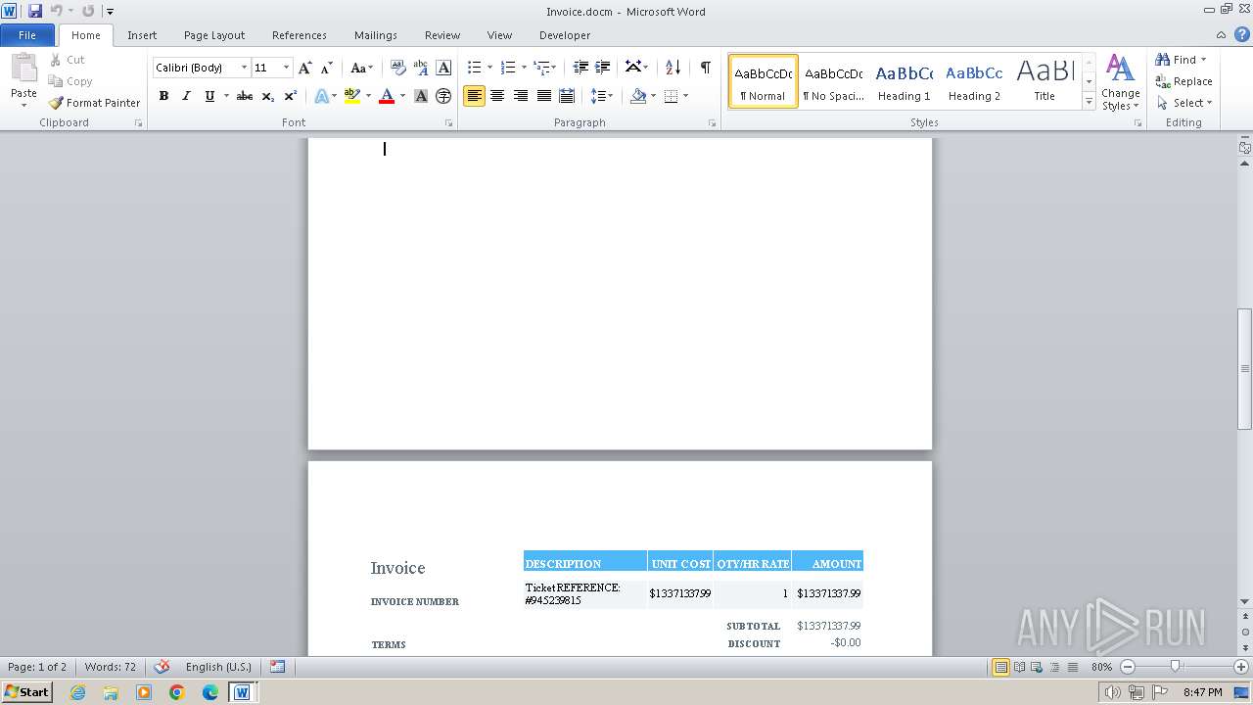Apply the No Spacing style

tap(833, 81)
